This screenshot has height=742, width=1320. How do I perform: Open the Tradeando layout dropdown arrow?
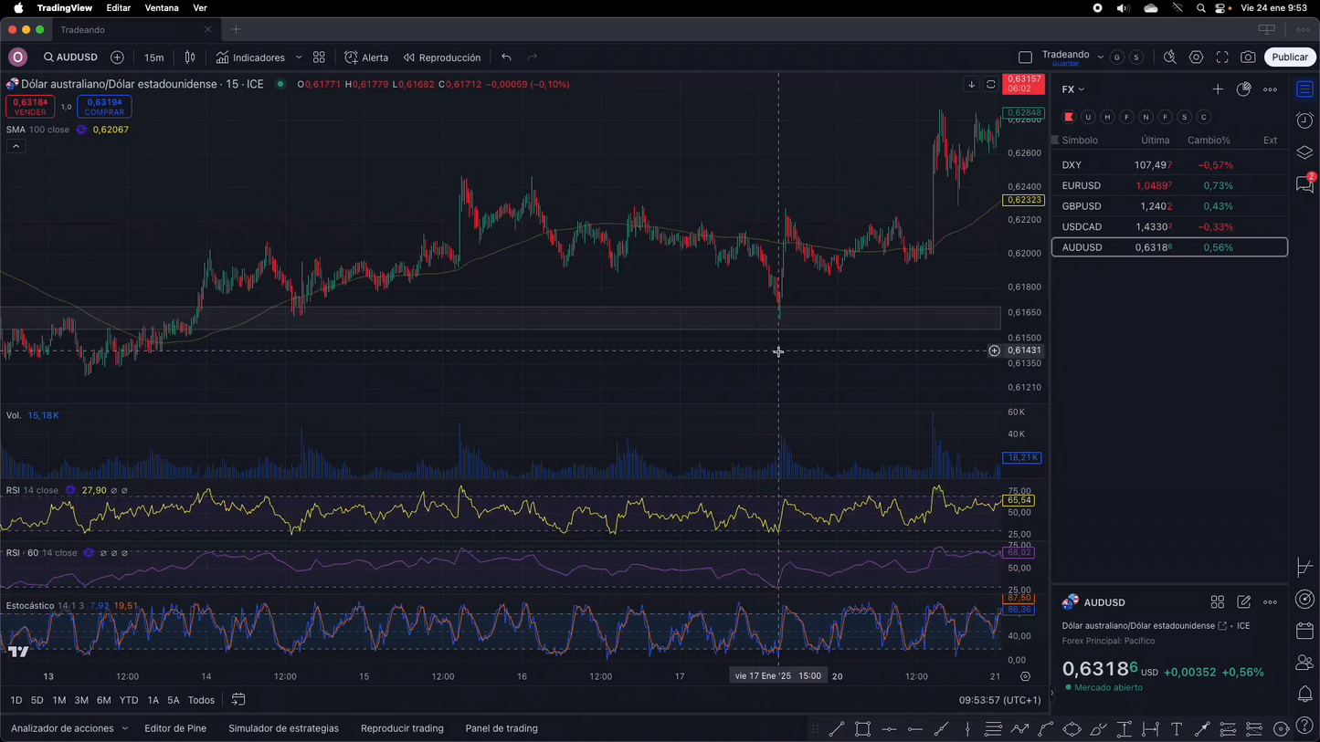(1100, 57)
